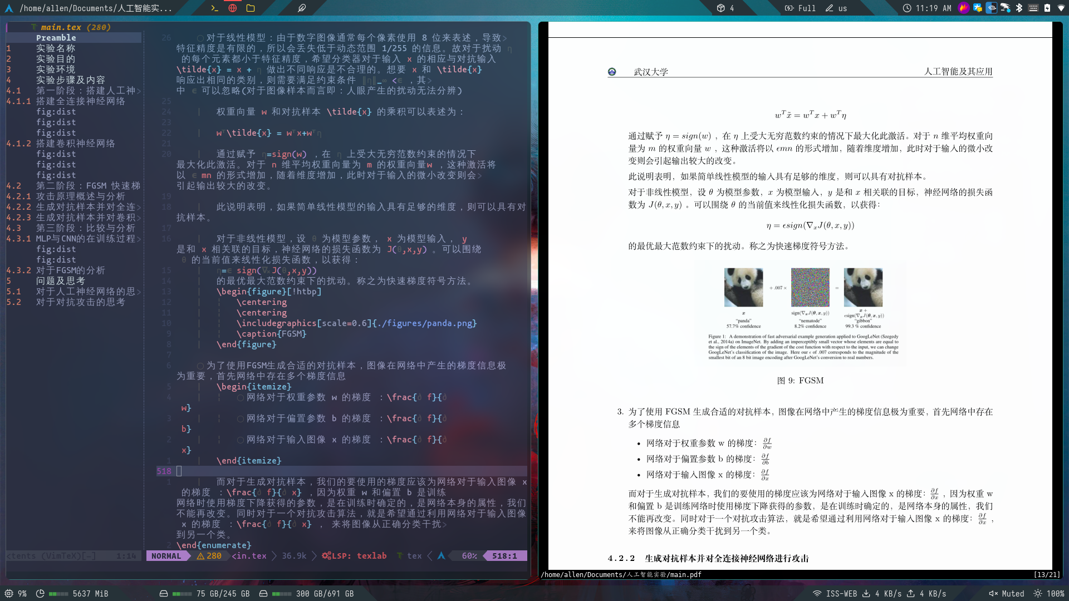
Task: Expand the 4.1 第一阶段 outline entry
Action: (x=85, y=91)
